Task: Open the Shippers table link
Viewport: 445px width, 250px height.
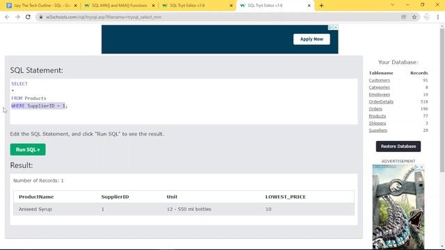Action: [377, 123]
